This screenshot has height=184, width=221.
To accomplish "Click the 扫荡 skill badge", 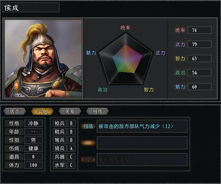I will coord(88,126).
